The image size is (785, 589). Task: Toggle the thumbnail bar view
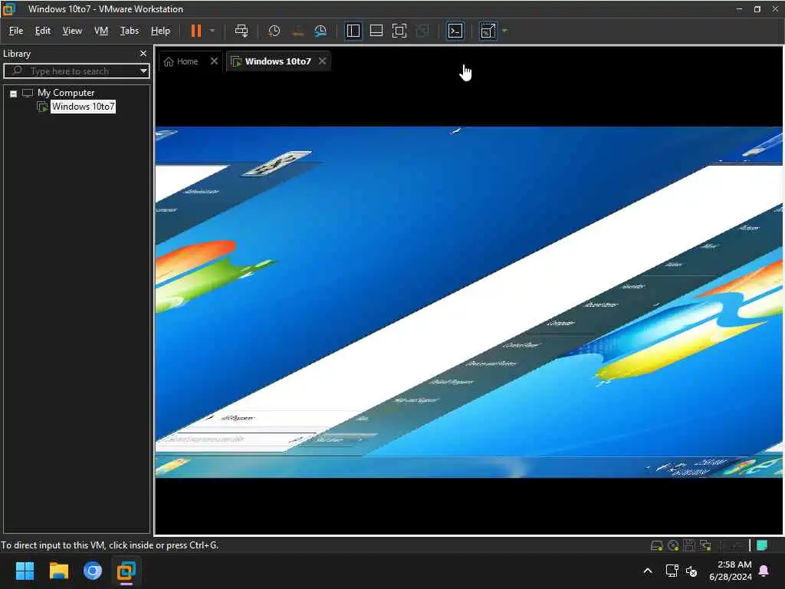pos(376,31)
